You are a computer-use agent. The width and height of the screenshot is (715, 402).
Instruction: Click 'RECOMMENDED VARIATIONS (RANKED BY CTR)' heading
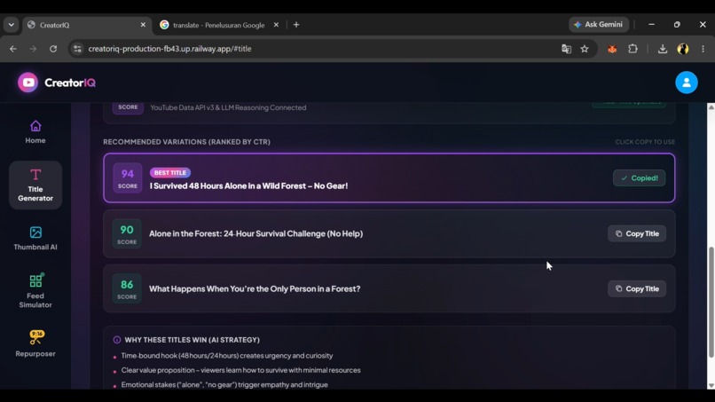186,142
